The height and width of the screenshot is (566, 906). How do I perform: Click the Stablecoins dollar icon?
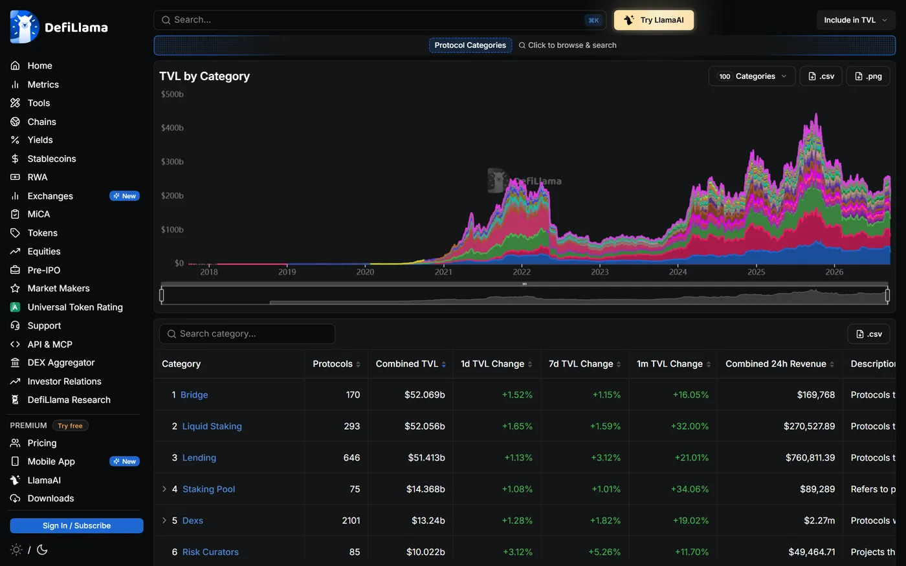[15, 158]
